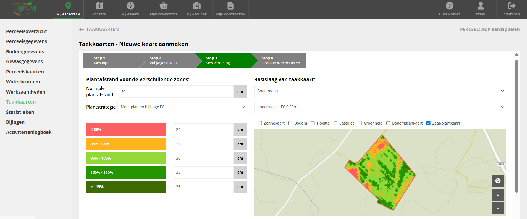The image size is (527, 219).
Task: Zoom out the map with minus button
Action: point(498,208)
